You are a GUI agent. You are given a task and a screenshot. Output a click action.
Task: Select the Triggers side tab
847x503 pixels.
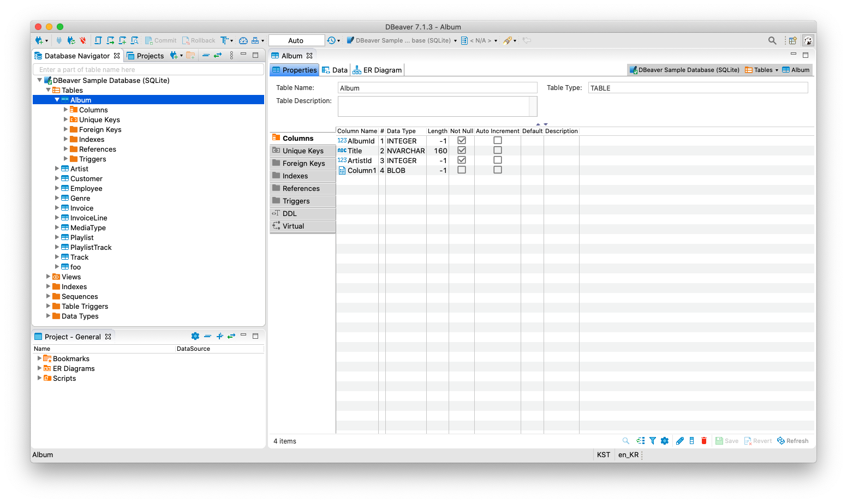pos(302,201)
